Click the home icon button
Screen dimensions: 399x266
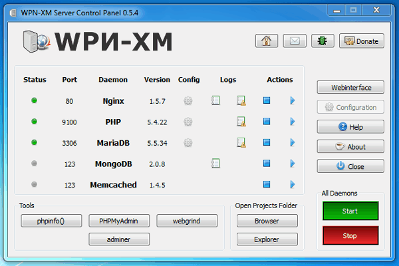(266, 41)
